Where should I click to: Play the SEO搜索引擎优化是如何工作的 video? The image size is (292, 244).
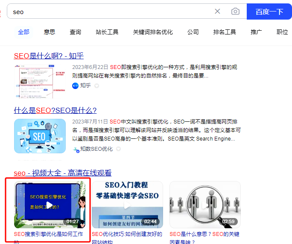pyautogui.click(x=50, y=205)
